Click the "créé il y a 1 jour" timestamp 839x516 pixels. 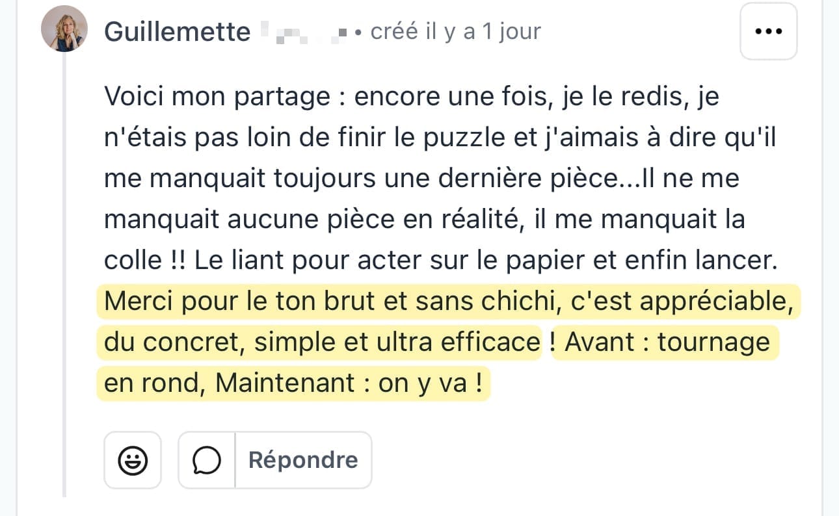(x=455, y=32)
